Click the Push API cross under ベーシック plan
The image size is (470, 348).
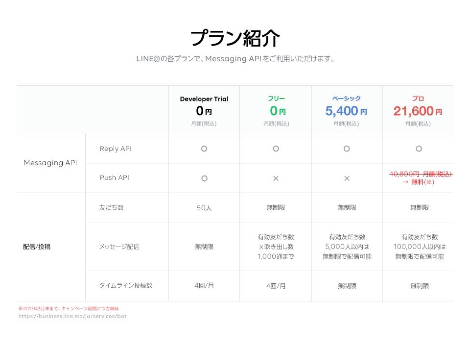point(347,178)
